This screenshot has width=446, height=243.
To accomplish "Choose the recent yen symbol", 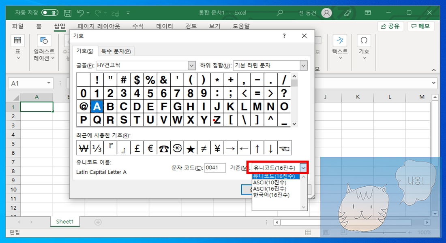I will [217, 148].
